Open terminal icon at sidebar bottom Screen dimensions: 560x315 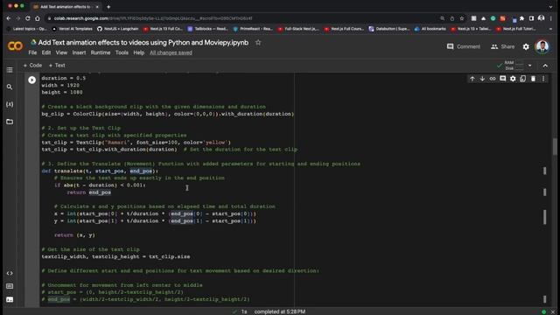point(10,299)
